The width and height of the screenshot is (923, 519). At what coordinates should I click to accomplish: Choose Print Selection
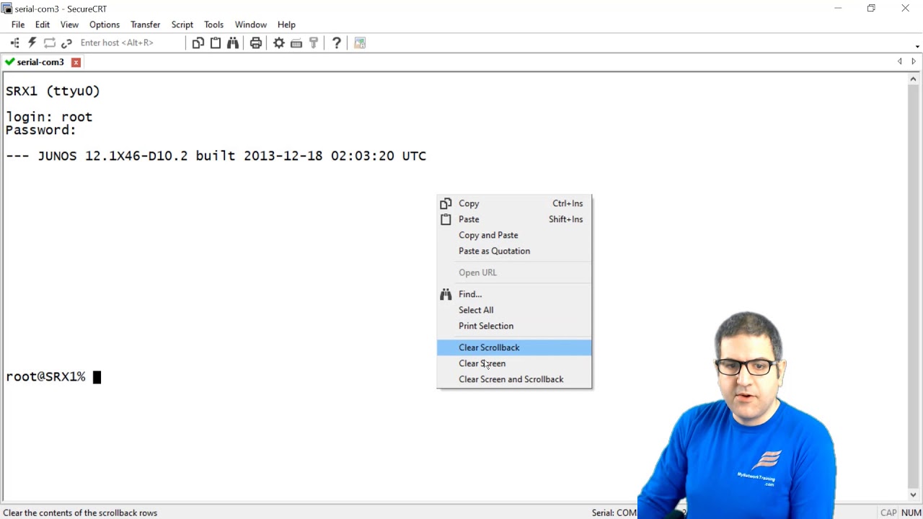tap(514, 326)
